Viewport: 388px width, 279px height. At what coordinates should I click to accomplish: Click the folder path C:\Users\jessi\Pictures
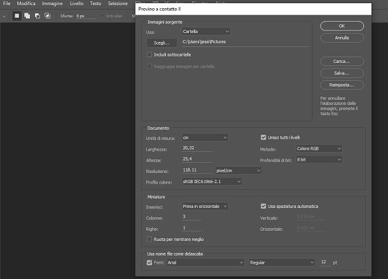[x=246, y=42]
